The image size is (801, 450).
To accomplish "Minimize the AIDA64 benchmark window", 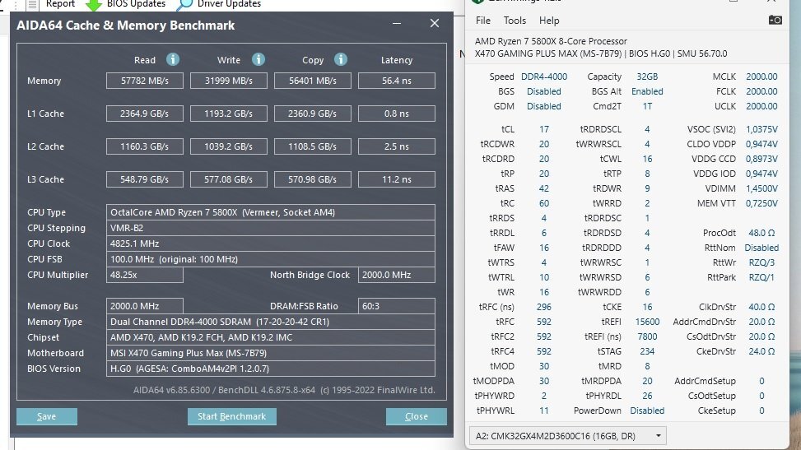I will (397, 24).
